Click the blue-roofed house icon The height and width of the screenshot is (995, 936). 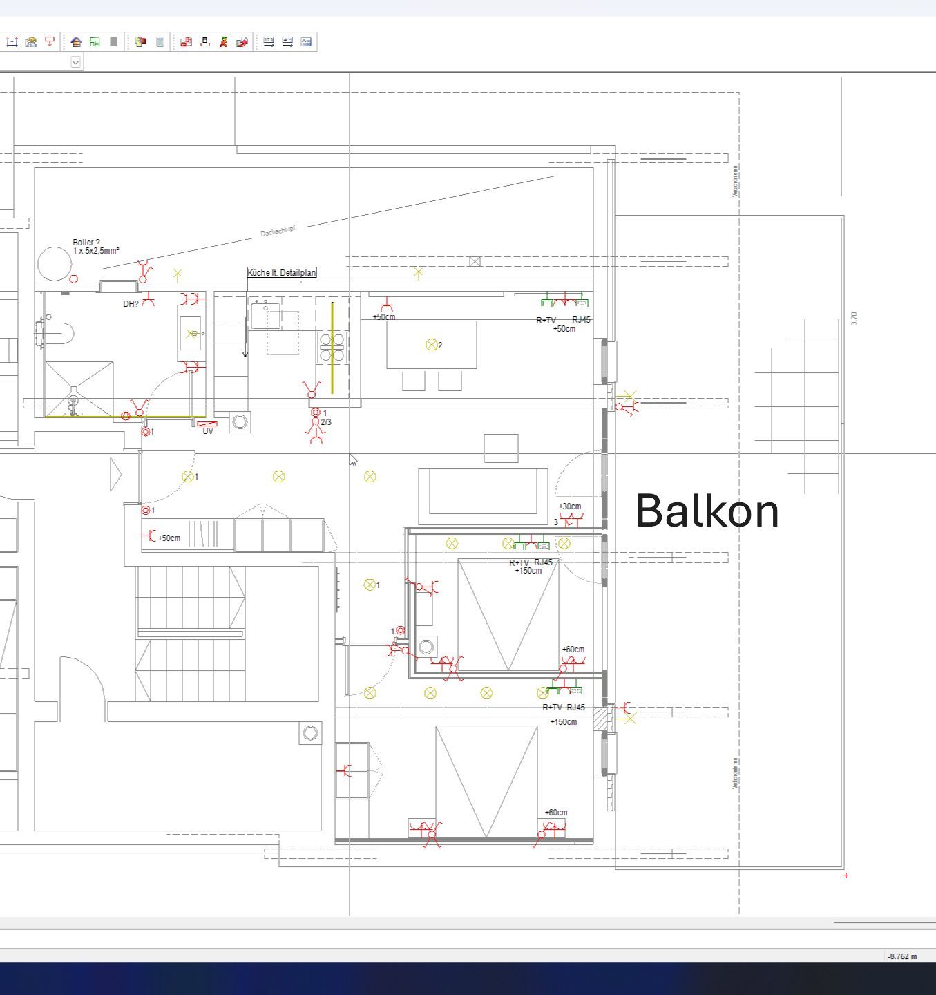[x=76, y=42]
